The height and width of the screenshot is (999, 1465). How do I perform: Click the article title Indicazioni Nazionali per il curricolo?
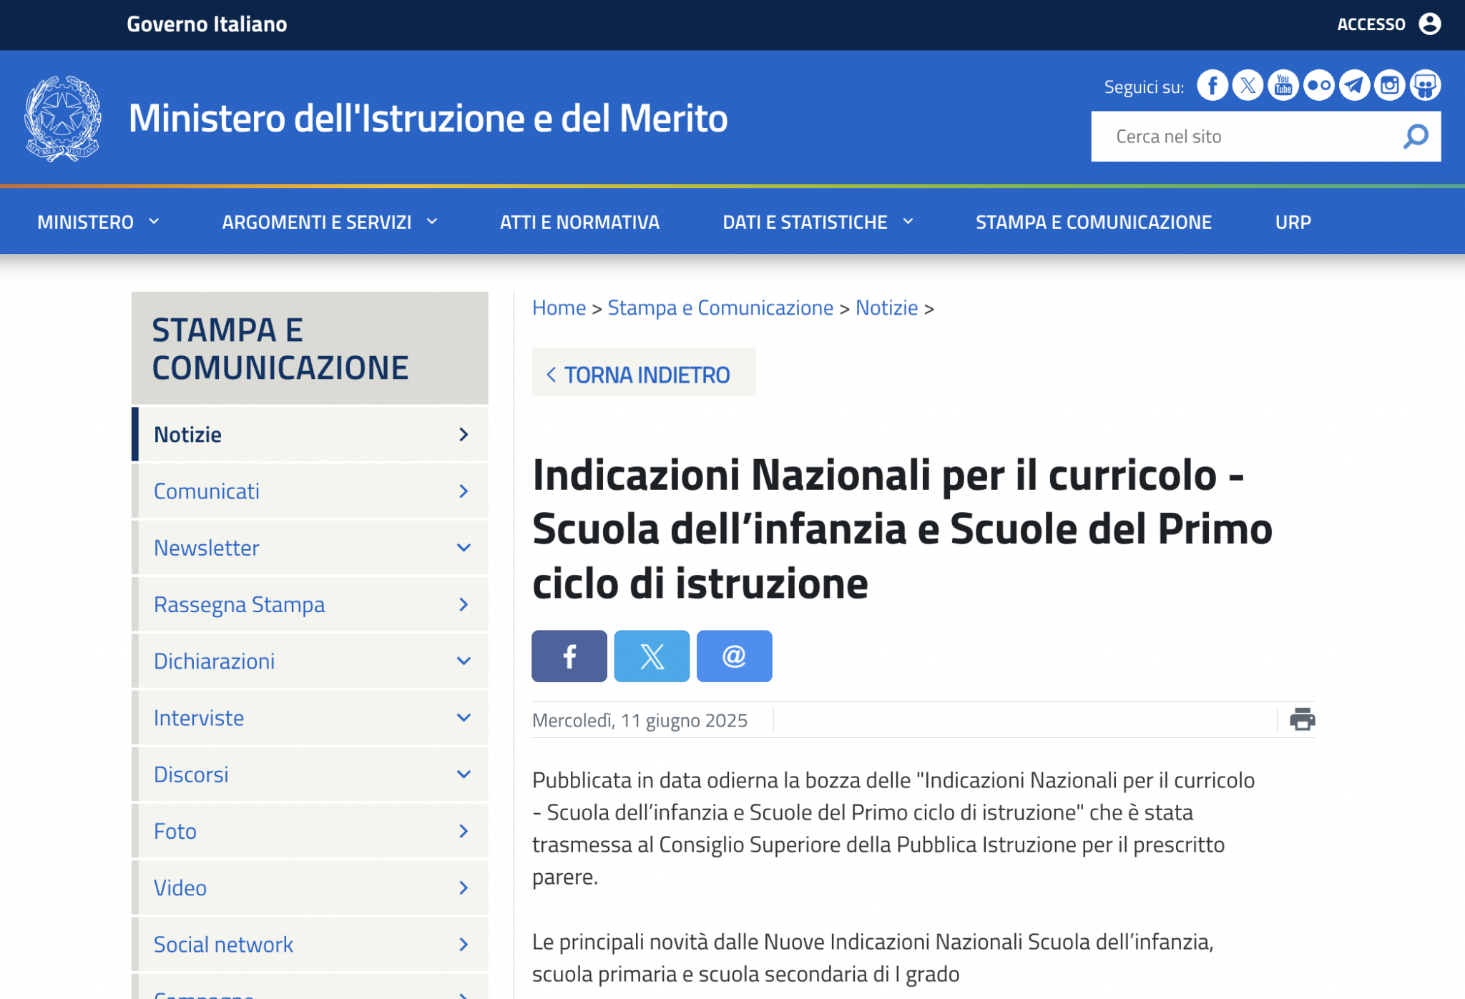(902, 529)
